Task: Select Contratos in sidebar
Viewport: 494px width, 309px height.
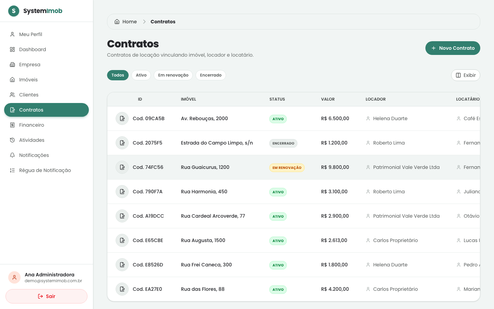Action: point(46,110)
